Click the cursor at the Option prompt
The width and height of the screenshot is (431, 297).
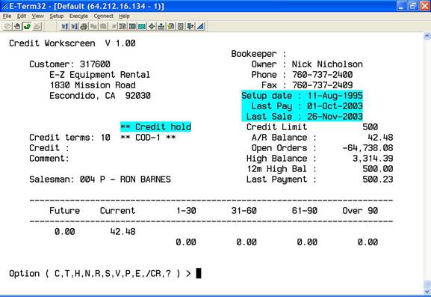click(x=199, y=273)
